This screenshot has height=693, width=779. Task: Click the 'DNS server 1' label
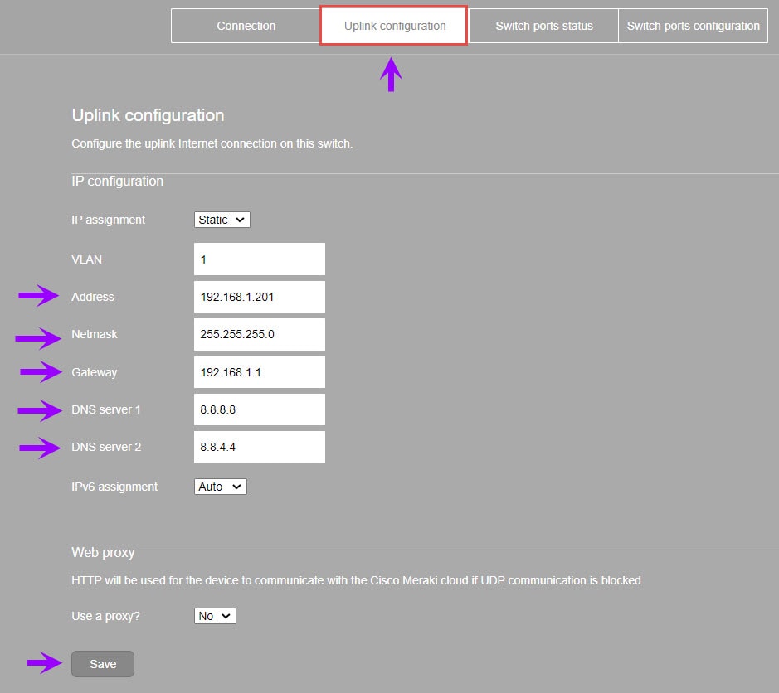click(x=106, y=409)
